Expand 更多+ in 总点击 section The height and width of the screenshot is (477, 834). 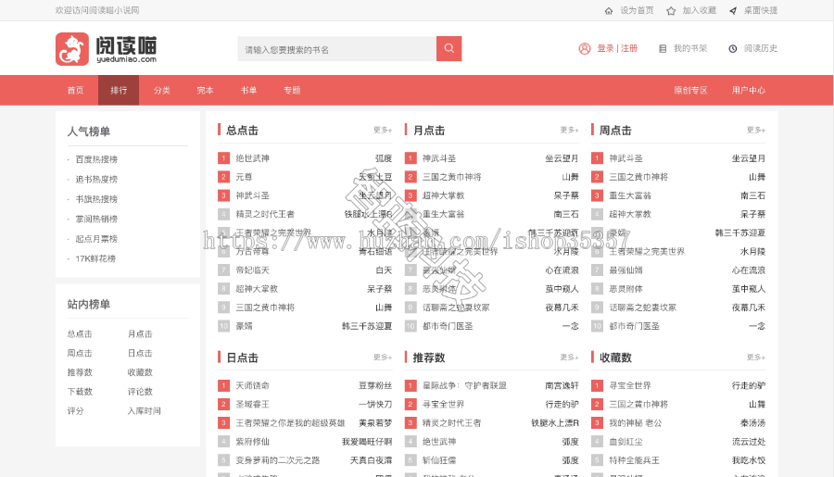383,131
